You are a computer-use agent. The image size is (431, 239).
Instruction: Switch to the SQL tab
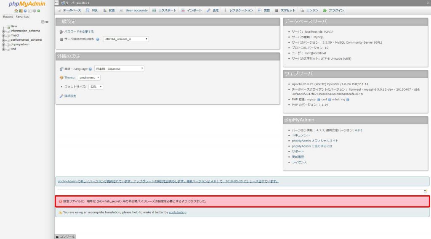click(92, 11)
